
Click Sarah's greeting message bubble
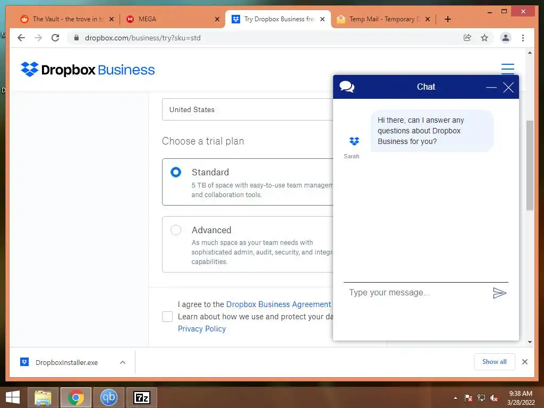(432, 131)
